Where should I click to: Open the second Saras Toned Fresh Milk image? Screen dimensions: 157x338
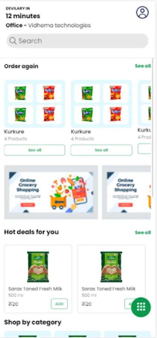coord(111,267)
